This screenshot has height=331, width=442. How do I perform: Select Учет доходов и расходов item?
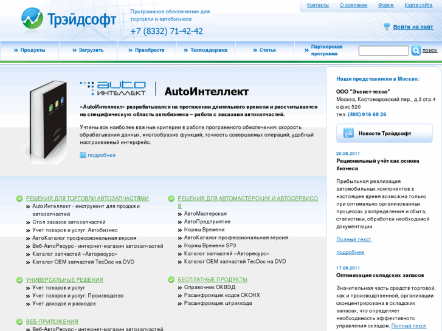[64, 304]
